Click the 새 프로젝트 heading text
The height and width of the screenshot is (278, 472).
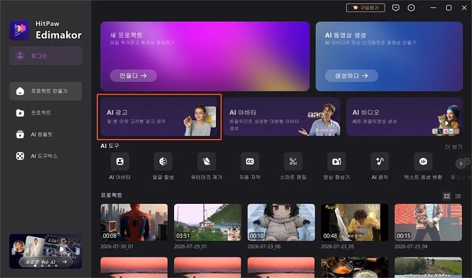(126, 35)
